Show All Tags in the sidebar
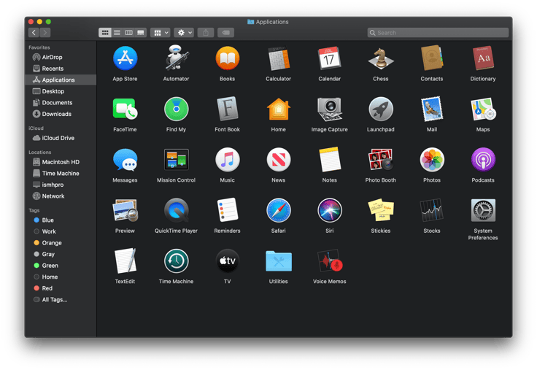Image resolution: width=537 pixels, height=370 pixels. (61, 299)
